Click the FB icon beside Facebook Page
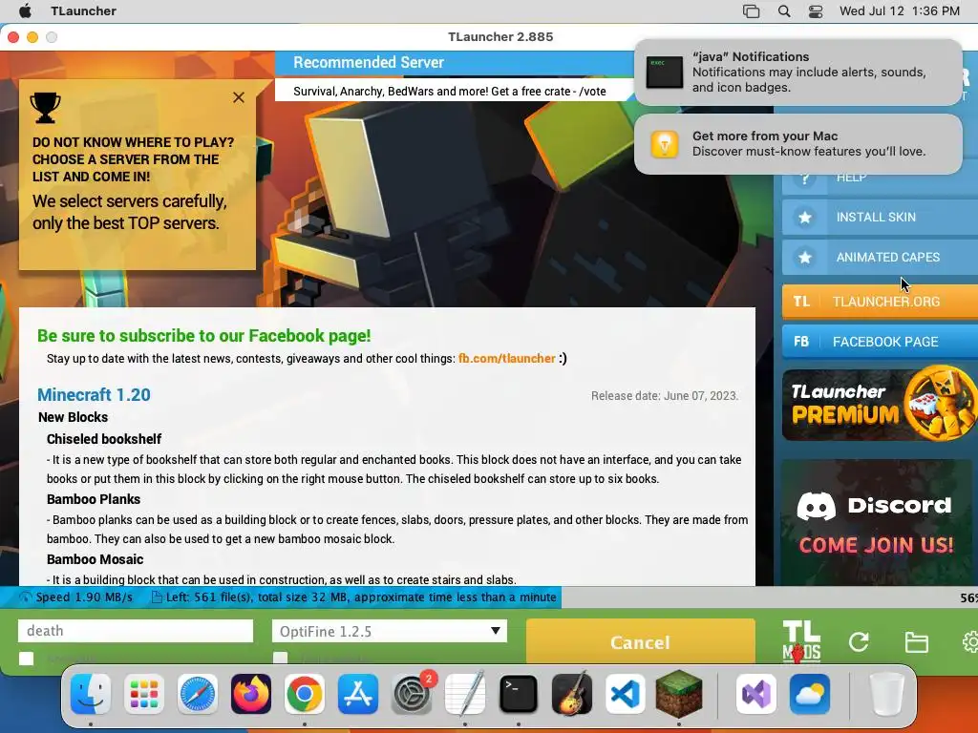978x733 pixels. (x=801, y=342)
